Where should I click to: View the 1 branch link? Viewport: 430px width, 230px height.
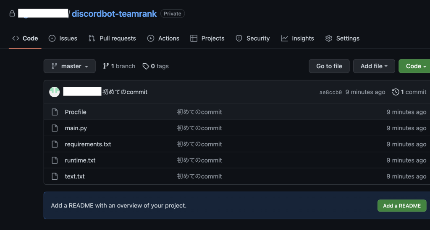119,66
